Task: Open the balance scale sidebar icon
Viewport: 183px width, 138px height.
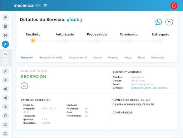Action: [5, 134]
